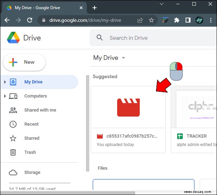Screen dimensions: 217x195
Task: Click the browser forward arrow
Action: point(18,20)
